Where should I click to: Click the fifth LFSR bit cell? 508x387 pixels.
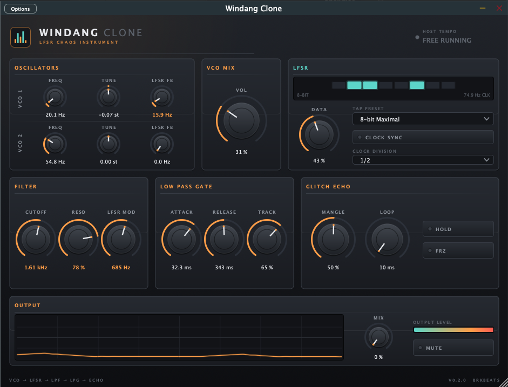click(402, 85)
